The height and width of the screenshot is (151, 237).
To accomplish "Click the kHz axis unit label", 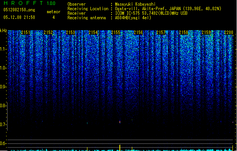I will click(3, 31).
